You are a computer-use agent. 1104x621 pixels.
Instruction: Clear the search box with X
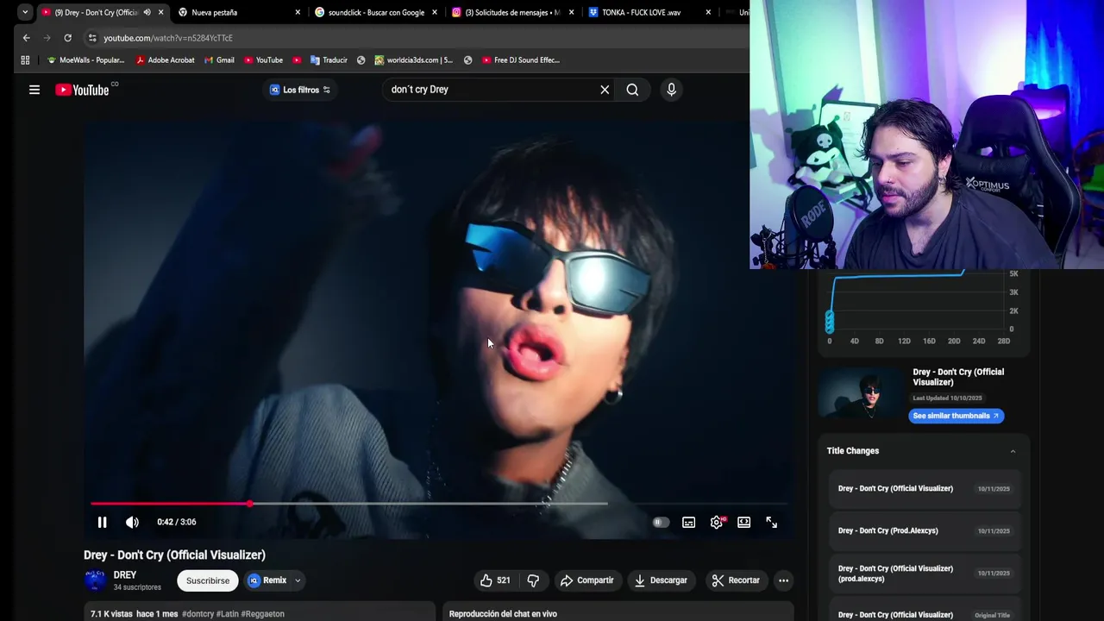(x=605, y=90)
